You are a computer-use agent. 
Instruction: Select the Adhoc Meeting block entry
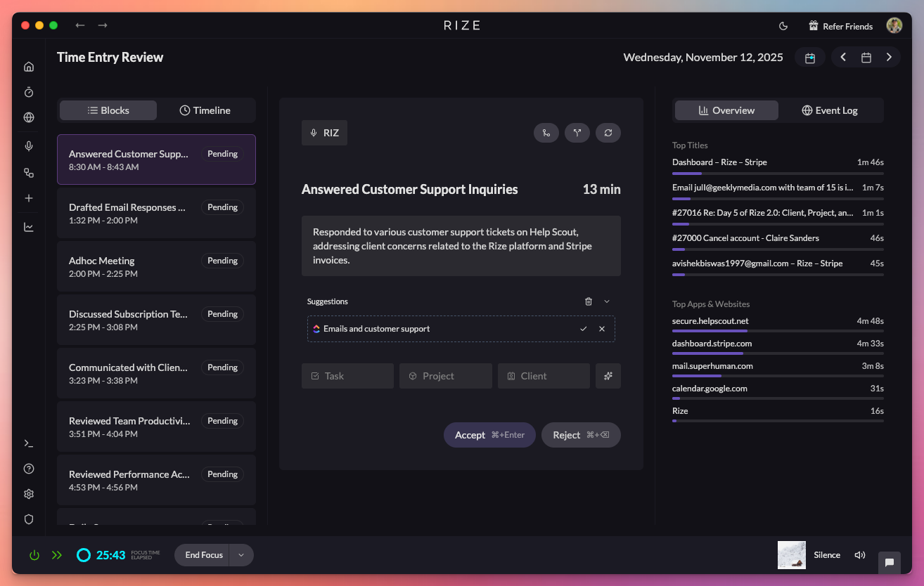(156, 266)
